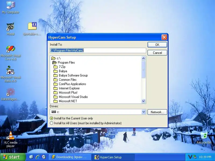Open the My Computer desktop icon
This screenshot has height=161, width=215.
click(x=10, y=7)
